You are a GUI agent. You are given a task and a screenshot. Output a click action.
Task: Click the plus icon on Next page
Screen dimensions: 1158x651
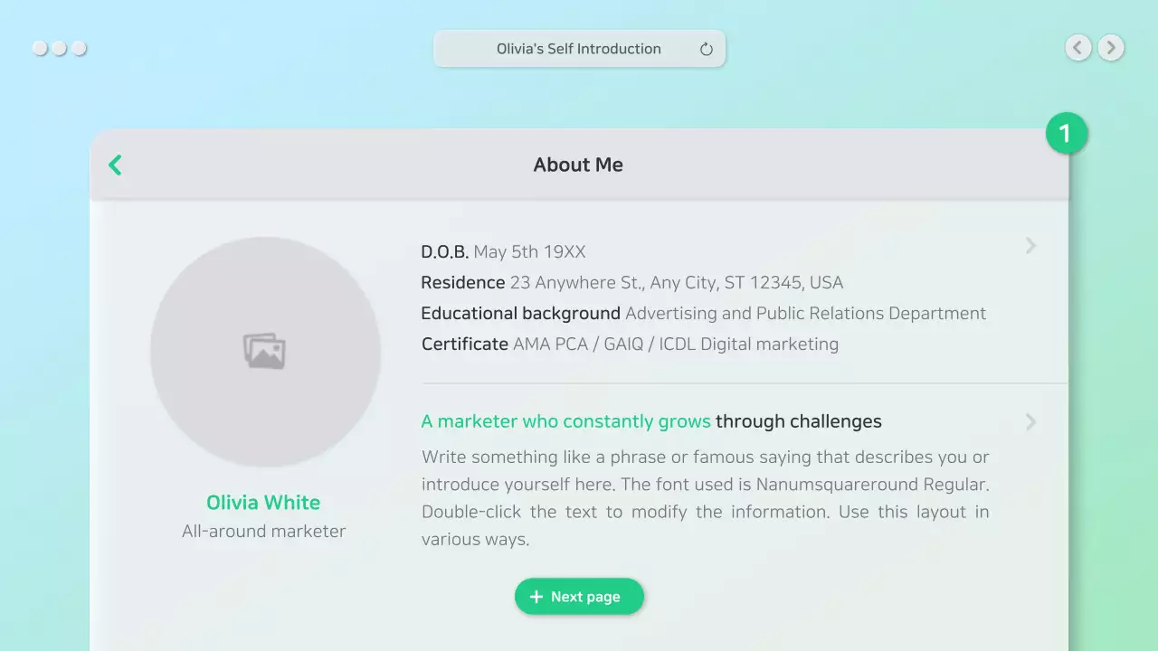[x=536, y=597]
